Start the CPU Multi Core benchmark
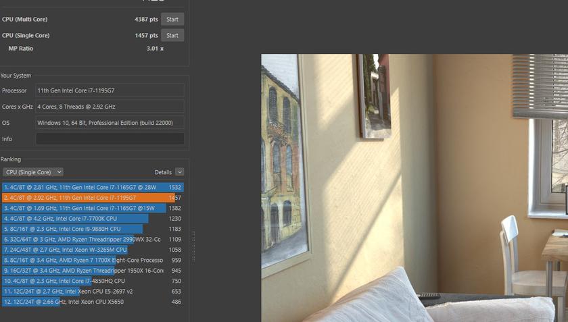The image size is (568, 322). tap(172, 20)
